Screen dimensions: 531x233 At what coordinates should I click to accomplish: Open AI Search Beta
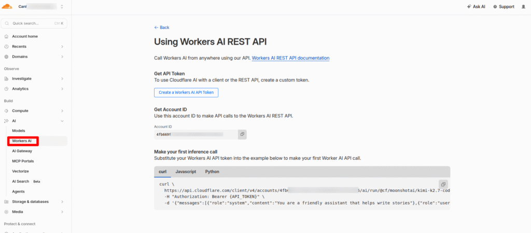tap(27, 182)
